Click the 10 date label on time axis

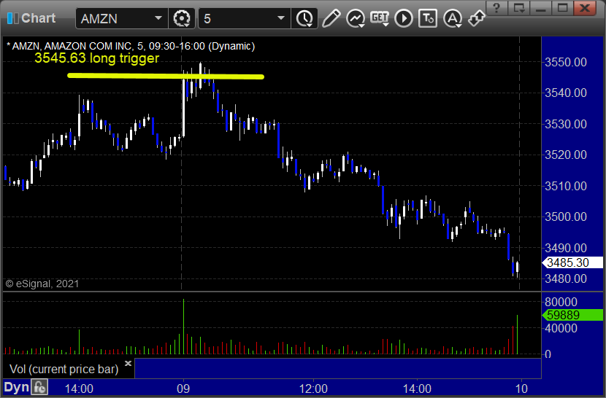(x=521, y=389)
